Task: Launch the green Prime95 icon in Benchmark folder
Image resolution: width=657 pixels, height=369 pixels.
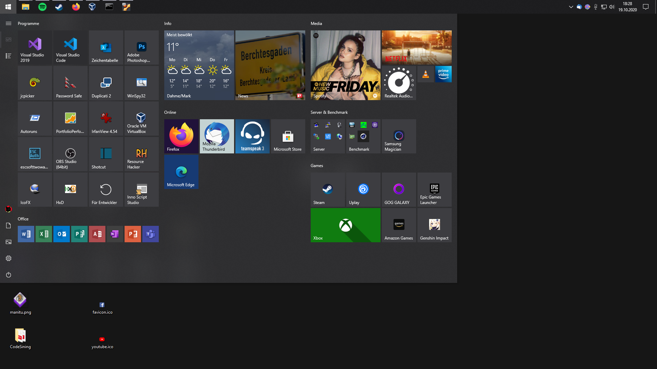Action: pos(363,125)
